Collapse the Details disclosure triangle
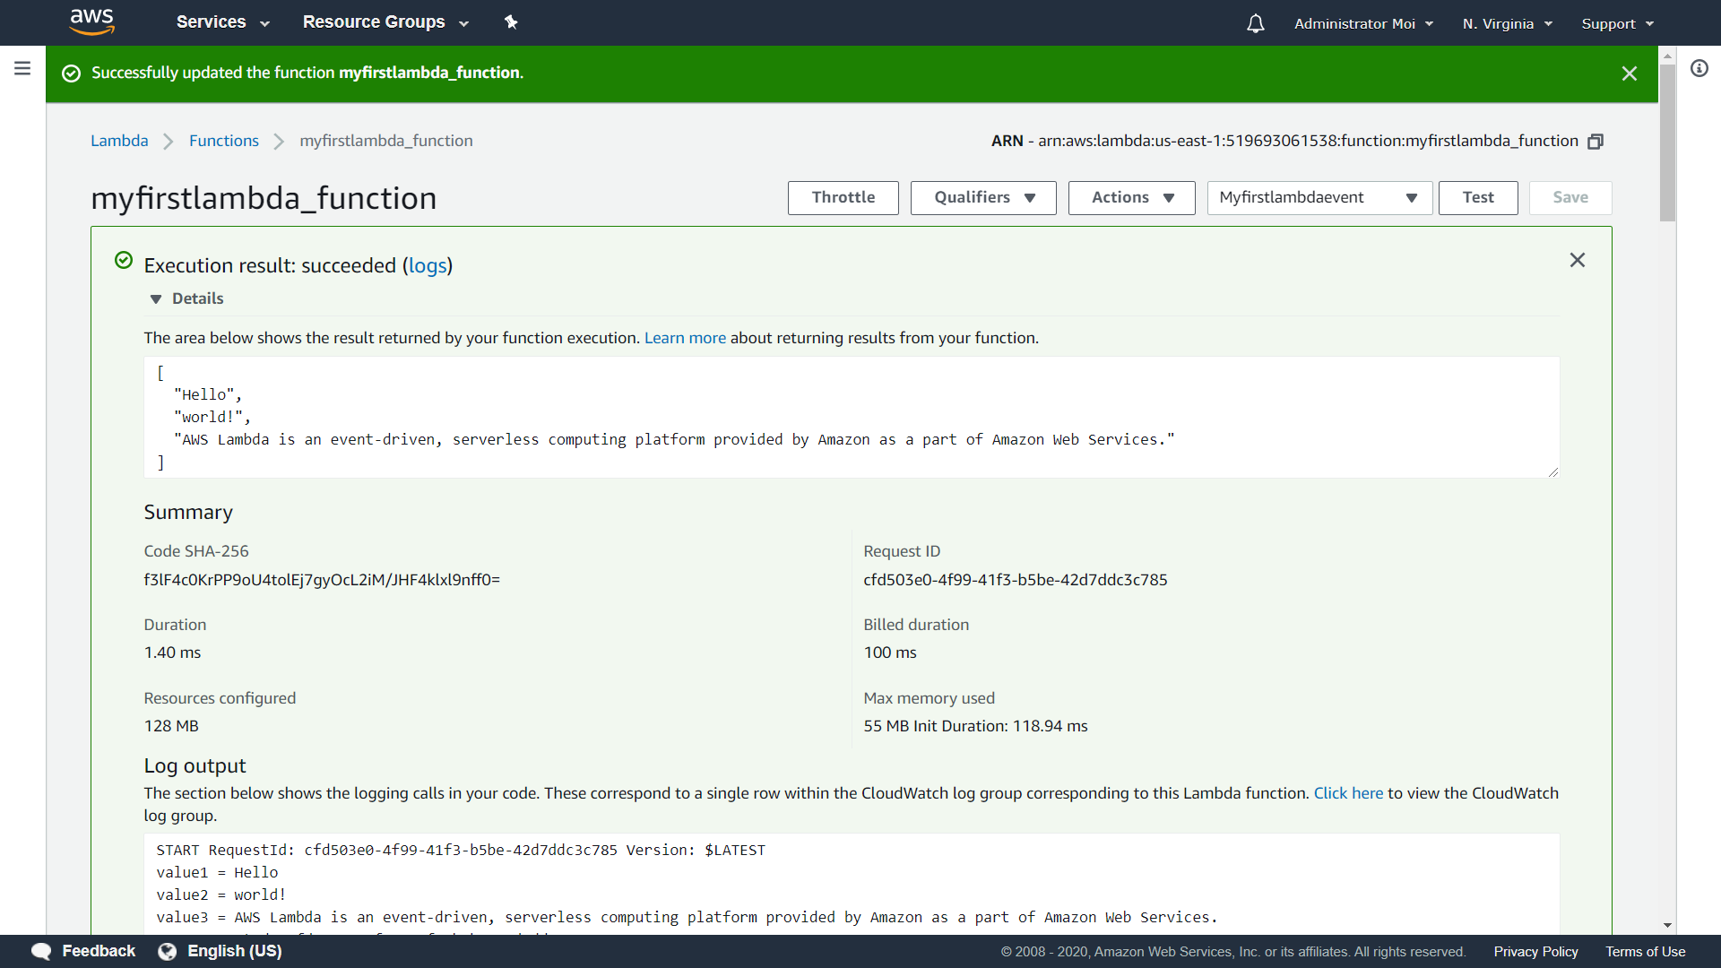 tap(156, 299)
